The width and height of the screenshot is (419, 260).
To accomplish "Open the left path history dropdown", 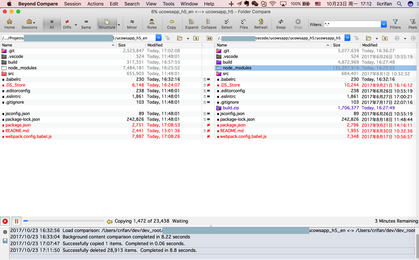I will 158,38.
